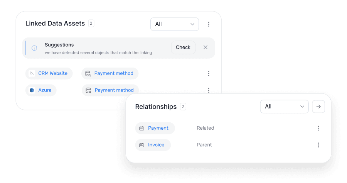
Task: Dismiss the Suggestions banner
Action: pos(206,47)
